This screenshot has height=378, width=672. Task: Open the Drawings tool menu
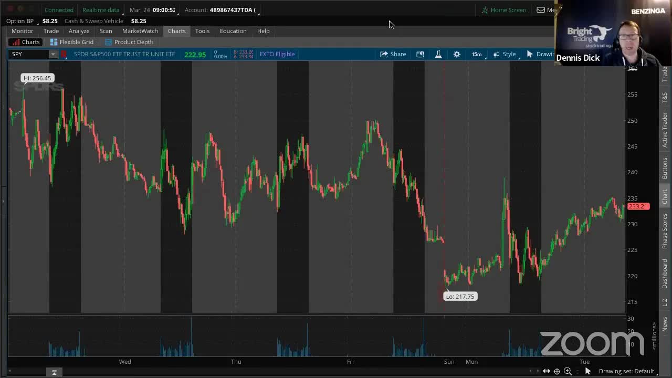coord(541,54)
